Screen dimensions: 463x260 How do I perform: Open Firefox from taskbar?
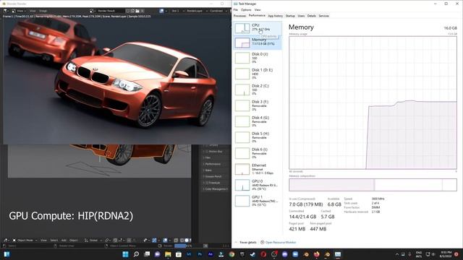[317, 254]
